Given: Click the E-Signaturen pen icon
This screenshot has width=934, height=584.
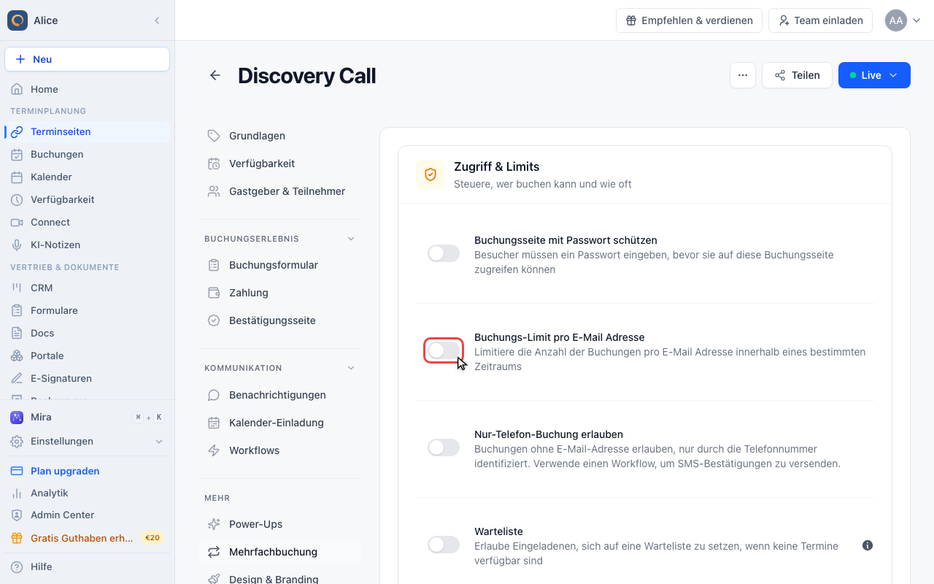Looking at the screenshot, I should point(17,378).
